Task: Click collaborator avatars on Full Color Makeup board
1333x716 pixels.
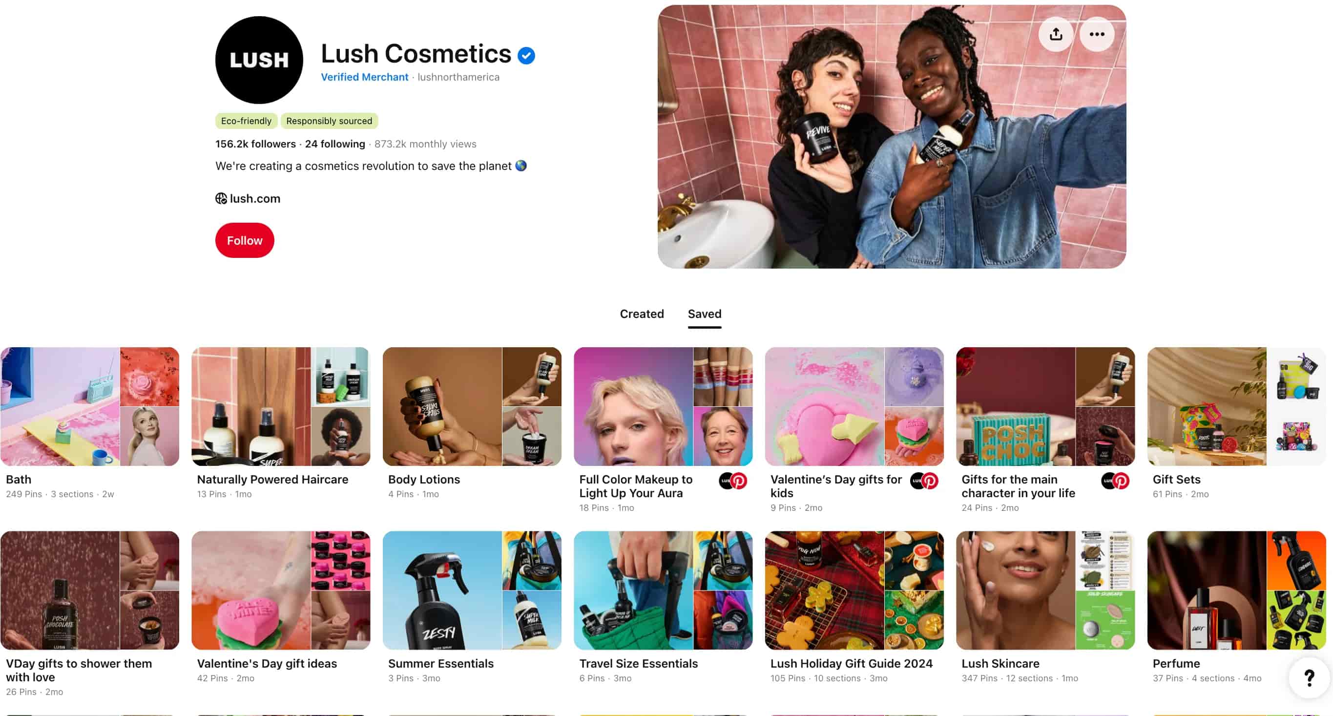Action: pyautogui.click(x=733, y=481)
